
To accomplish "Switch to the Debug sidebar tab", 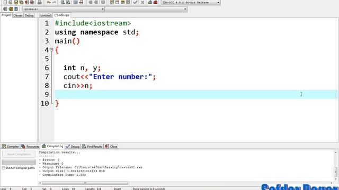I will coord(29,15).
